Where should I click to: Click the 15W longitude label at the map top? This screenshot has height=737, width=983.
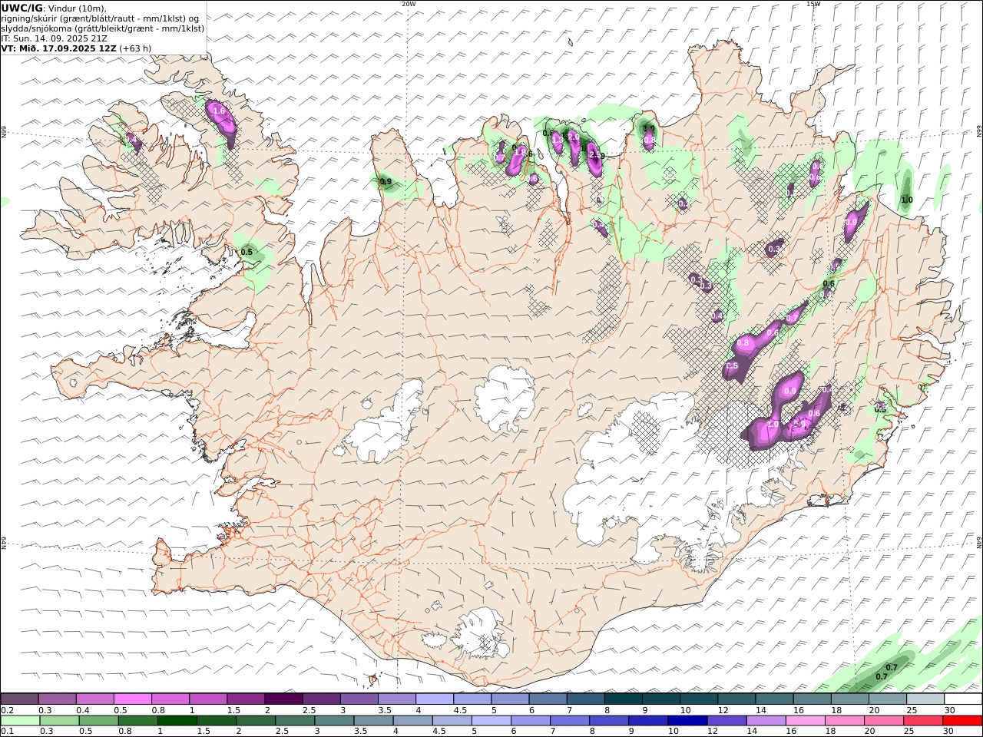tap(813, 4)
